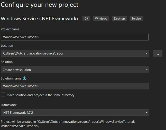
Task: Click the info icon beside Solution name
Action: tap(25, 78)
